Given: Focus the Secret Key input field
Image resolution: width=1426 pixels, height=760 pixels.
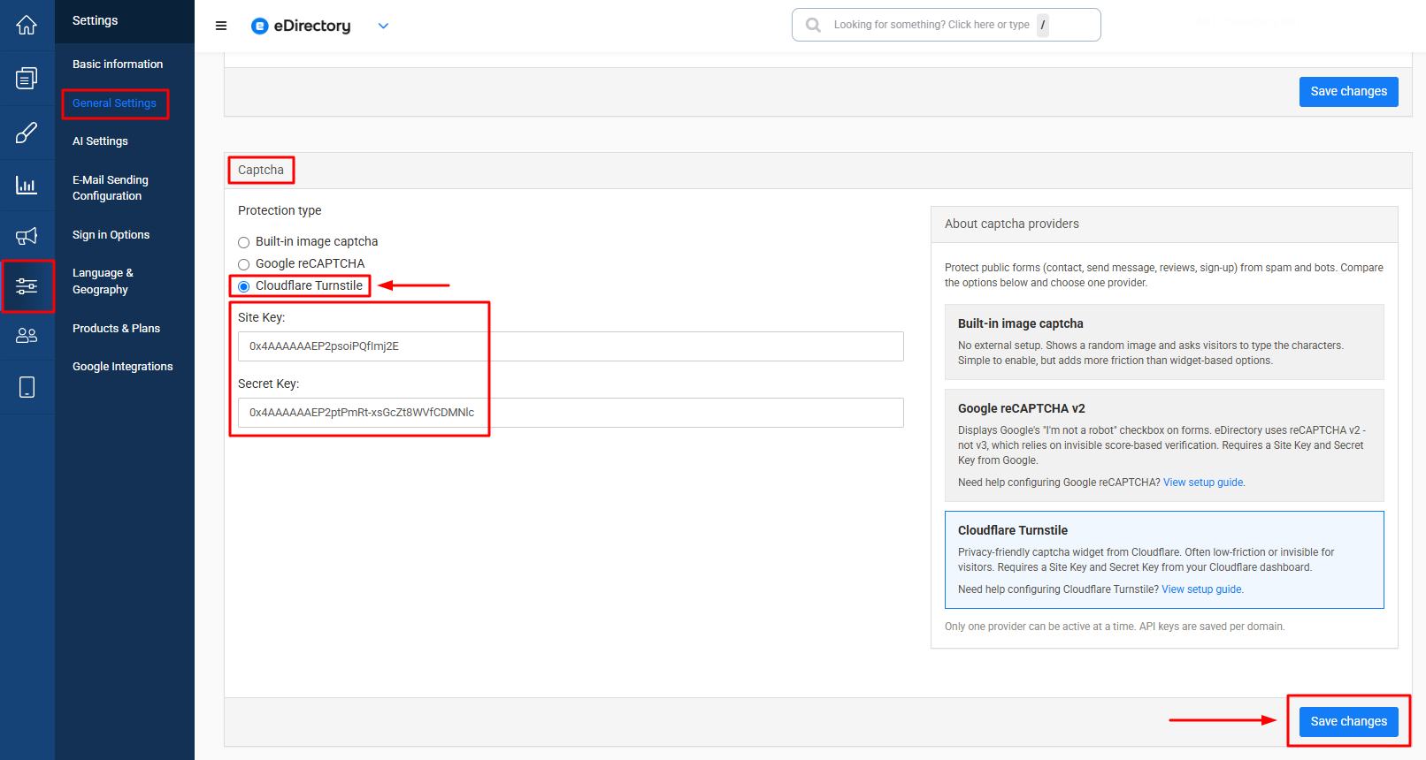Looking at the screenshot, I should coord(571,413).
